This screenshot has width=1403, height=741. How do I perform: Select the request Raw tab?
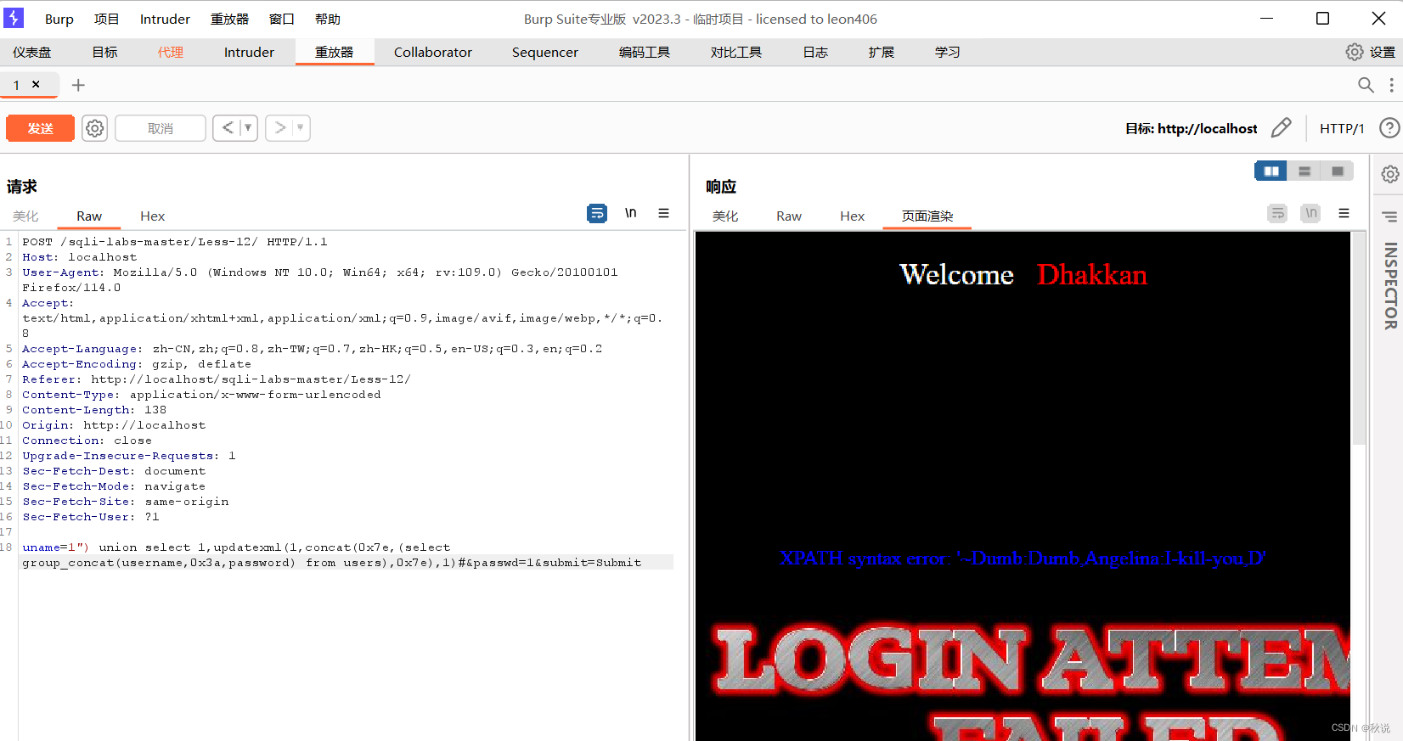point(89,216)
